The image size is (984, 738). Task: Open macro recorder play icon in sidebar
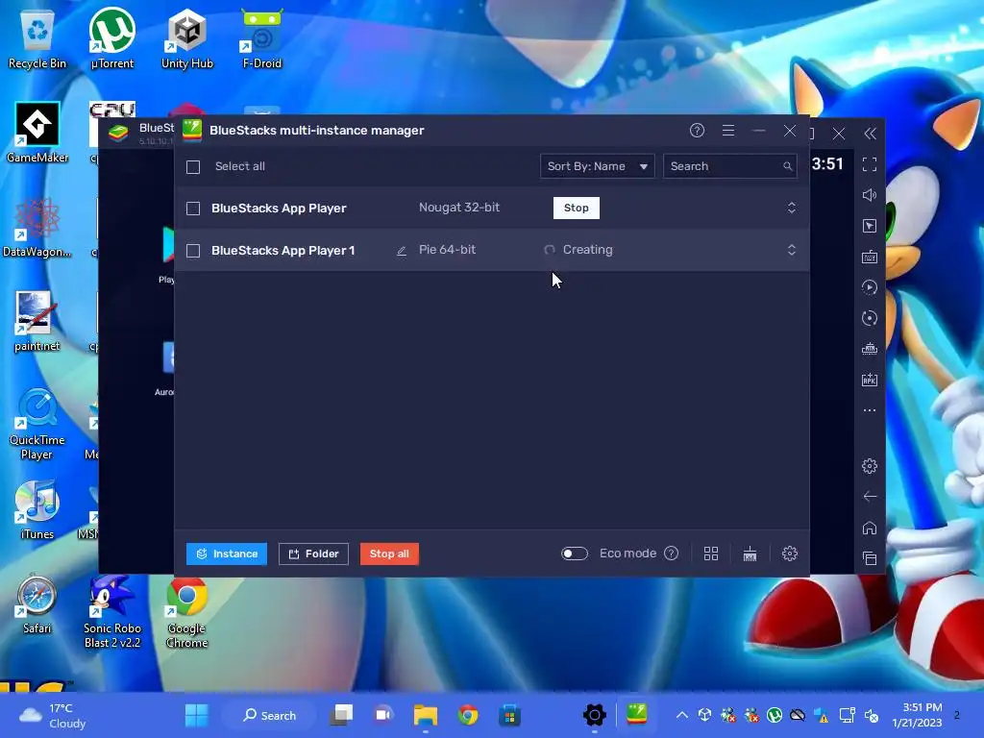click(x=869, y=287)
